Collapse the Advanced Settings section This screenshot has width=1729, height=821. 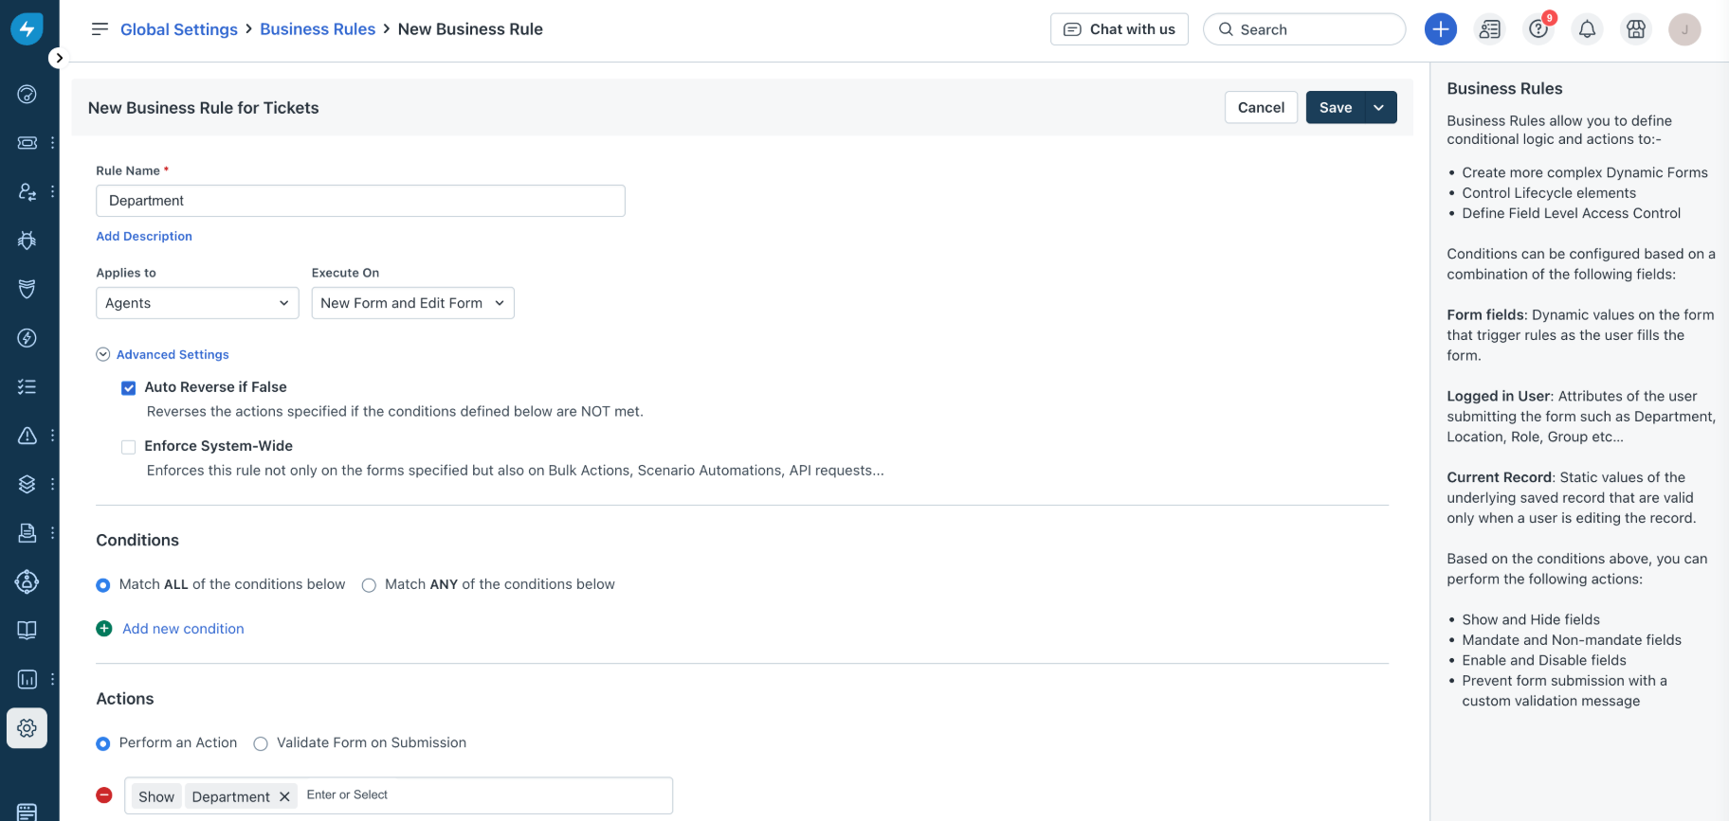pos(103,354)
